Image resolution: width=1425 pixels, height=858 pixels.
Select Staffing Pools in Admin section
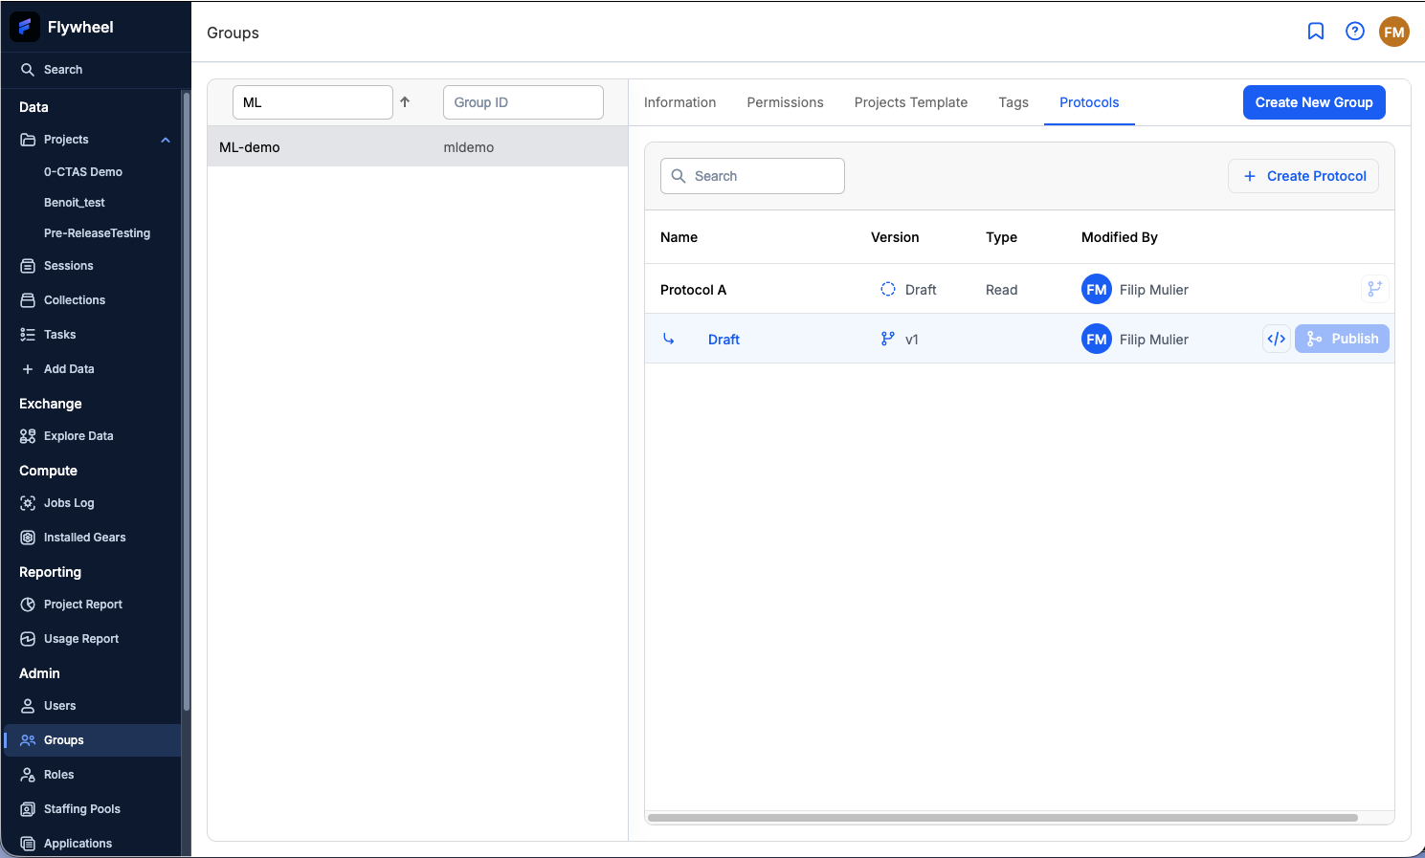pos(80,808)
